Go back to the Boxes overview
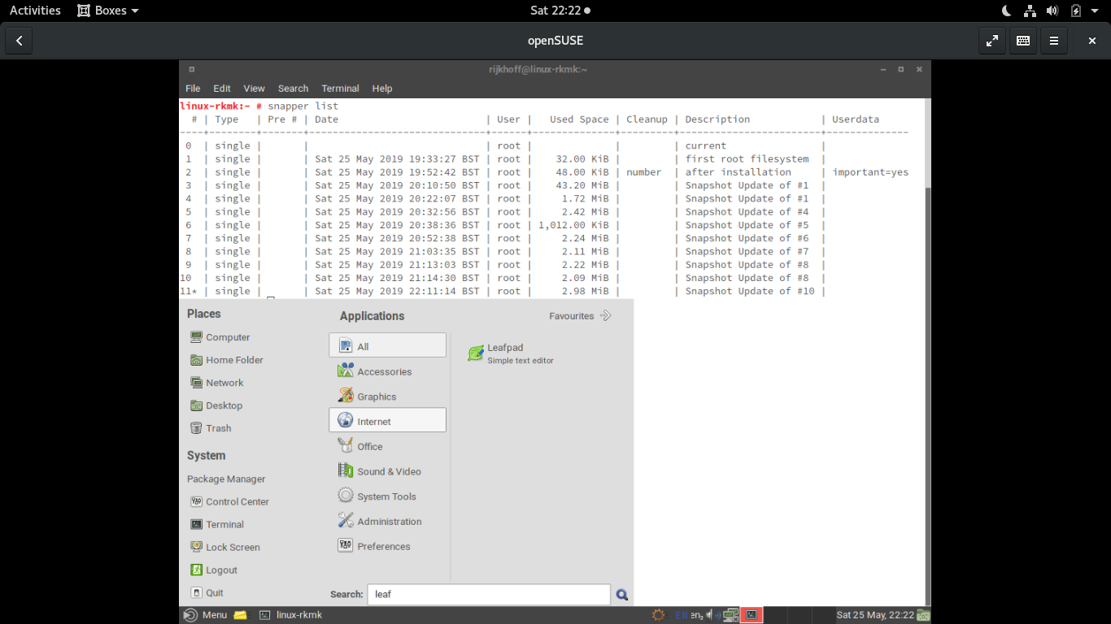Image resolution: width=1111 pixels, height=624 pixels. pos(20,41)
